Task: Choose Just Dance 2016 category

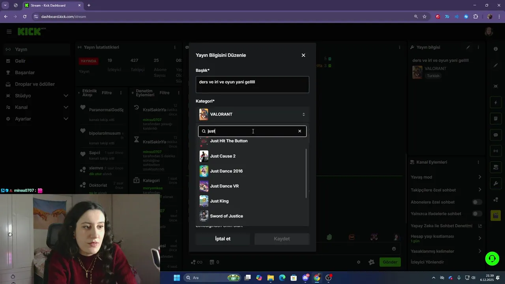Action: click(252, 171)
